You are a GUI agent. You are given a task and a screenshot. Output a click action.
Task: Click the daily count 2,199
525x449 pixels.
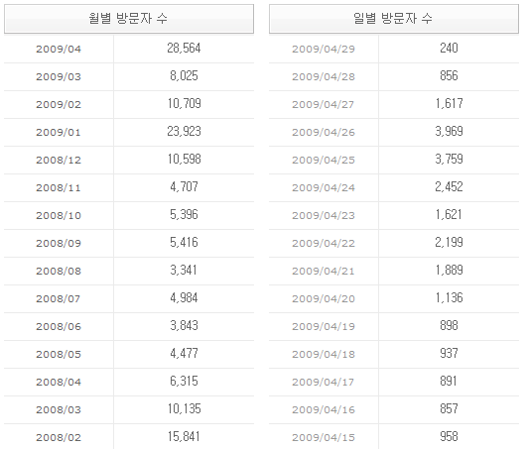coord(449,243)
